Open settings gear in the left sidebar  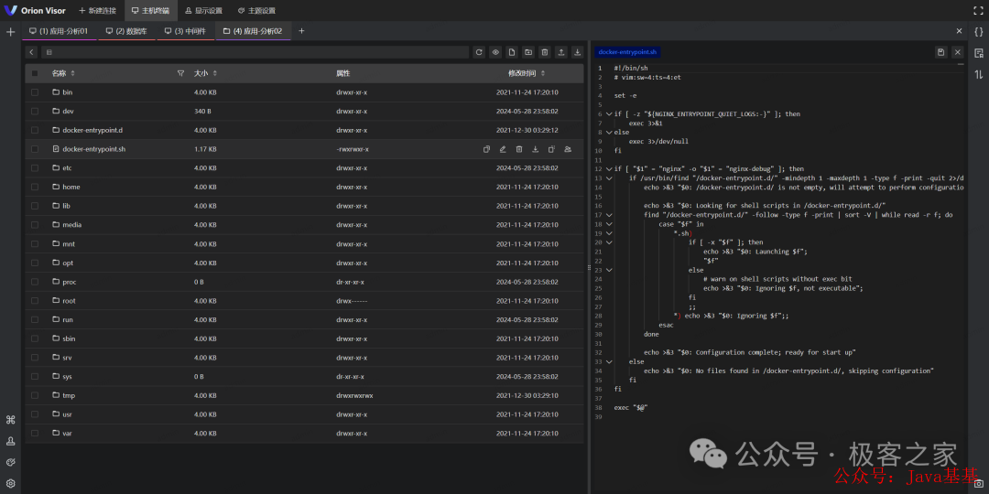[10, 483]
